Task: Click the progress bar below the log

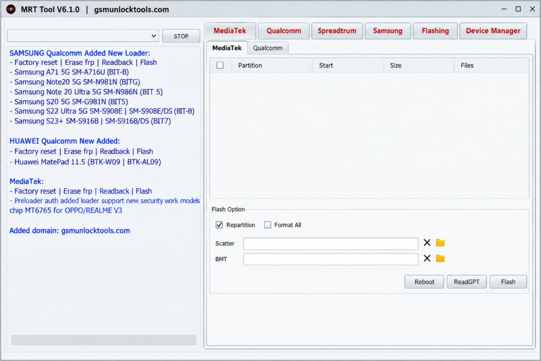Action: coord(104,340)
